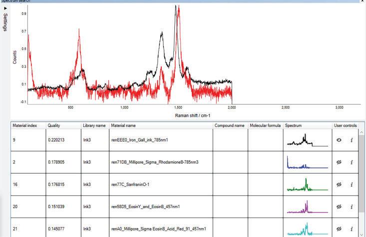Image resolution: width=366 pixels, height=237 pixels.
Task: Click material index 2 cell
Action: click(x=28, y=162)
